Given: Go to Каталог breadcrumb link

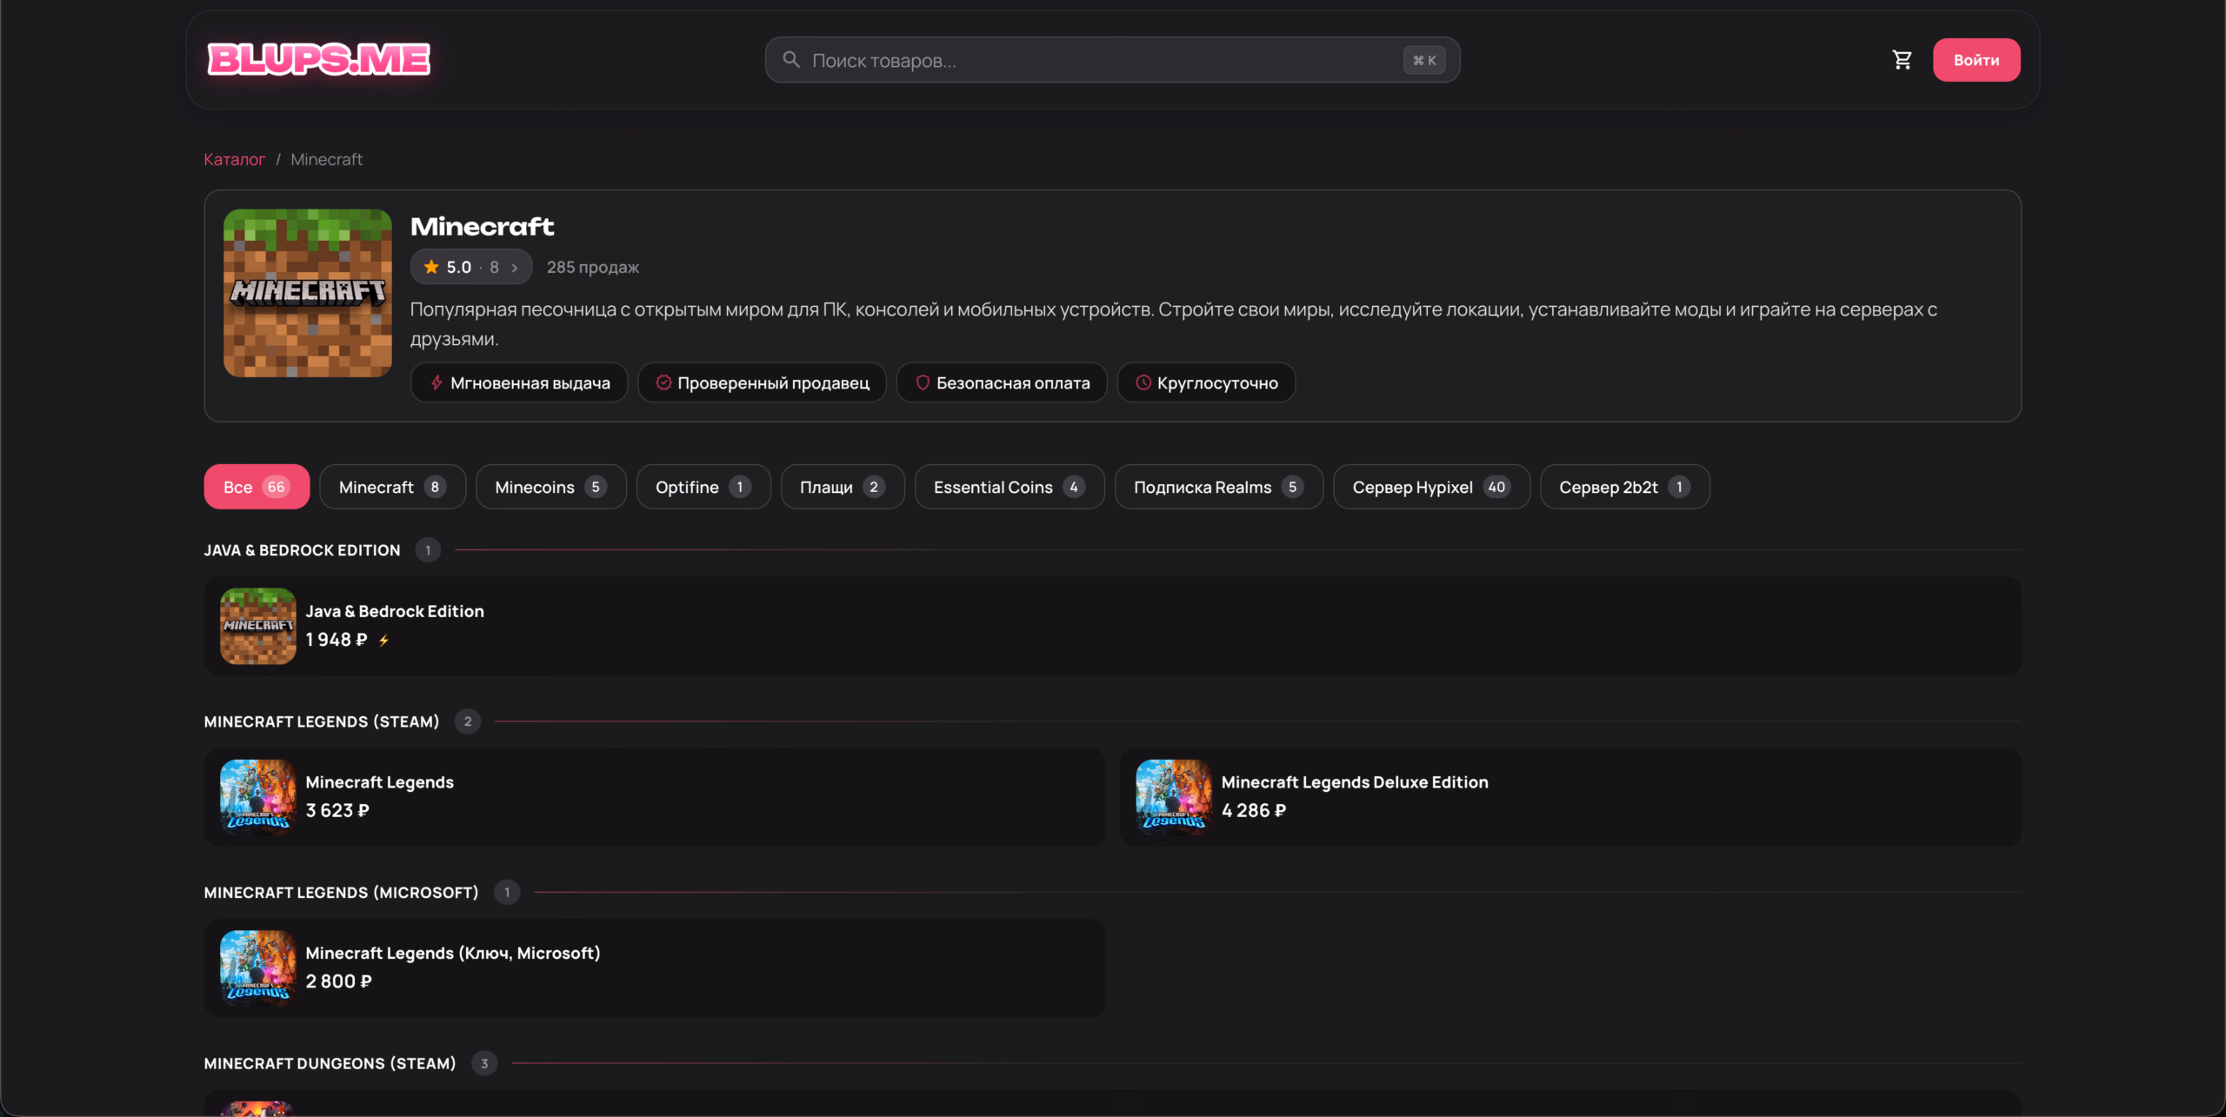Looking at the screenshot, I should pos(234,159).
